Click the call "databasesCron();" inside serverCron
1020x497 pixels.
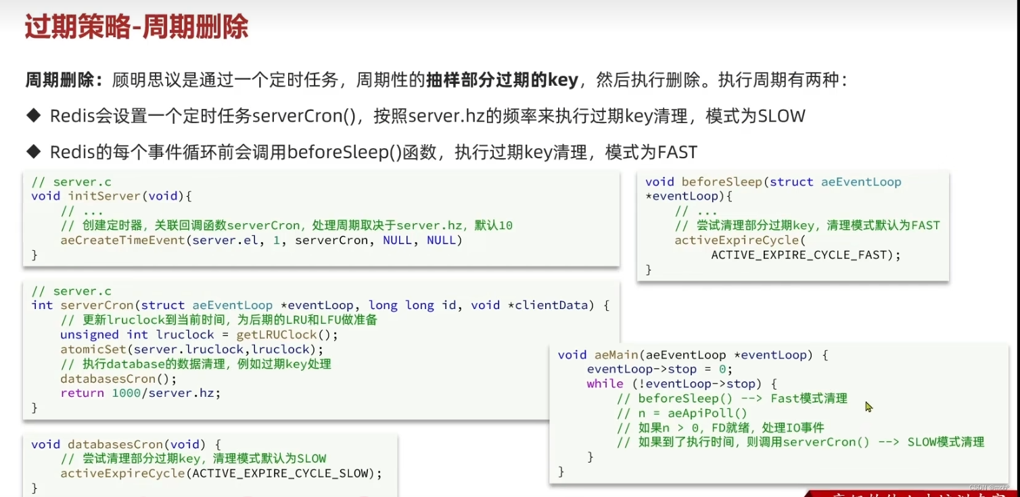tap(118, 379)
